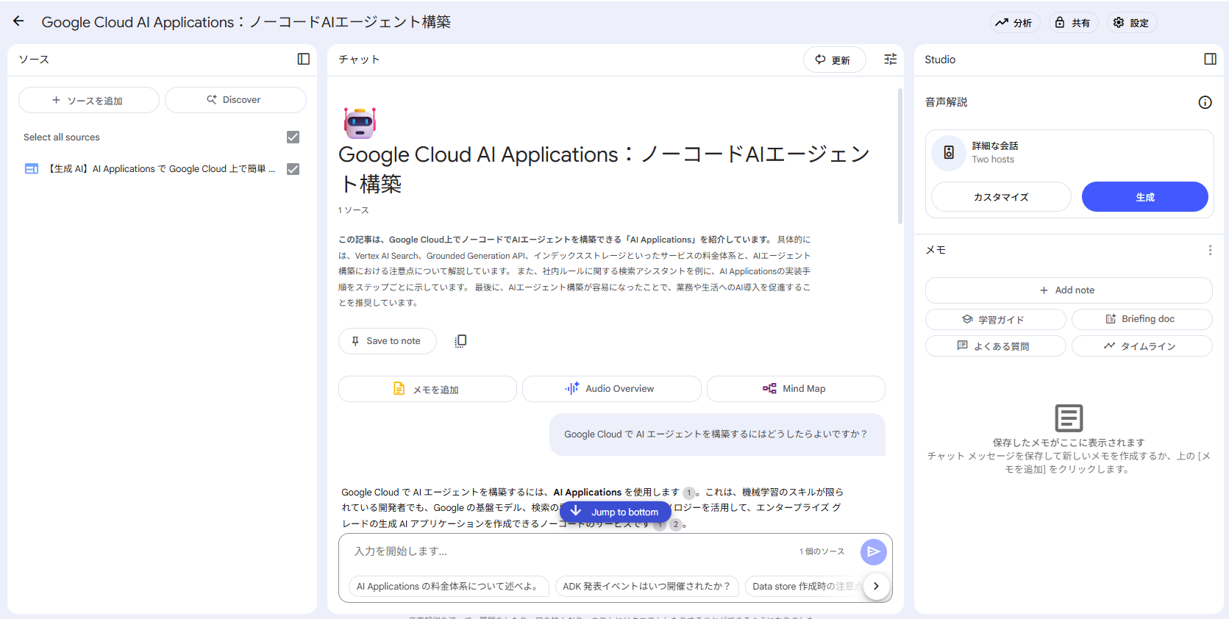Click the メモを追加 button in chat
The width and height of the screenshot is (1229, 619).
pyautogui.click(x=427, y=389)
